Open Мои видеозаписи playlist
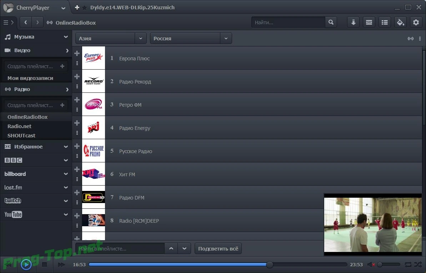426x273 pixels. [x=30, y=78]
